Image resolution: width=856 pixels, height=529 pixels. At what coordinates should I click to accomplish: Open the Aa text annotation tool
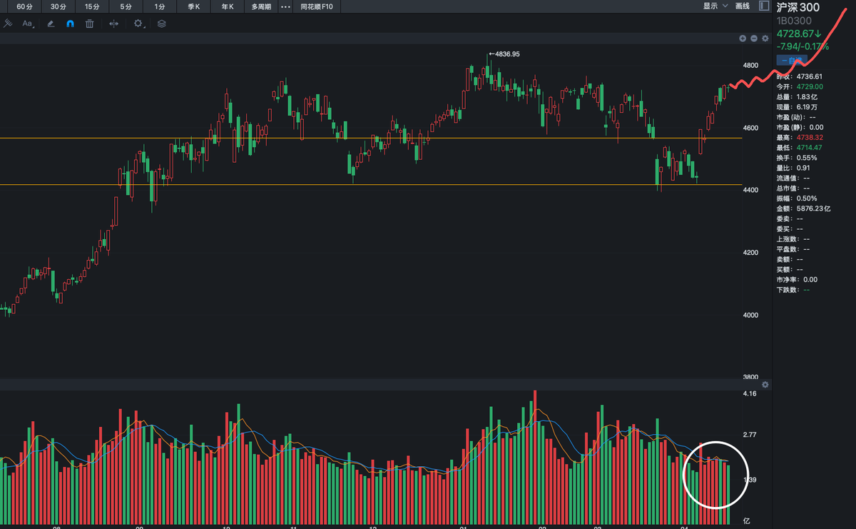[28, 24]
